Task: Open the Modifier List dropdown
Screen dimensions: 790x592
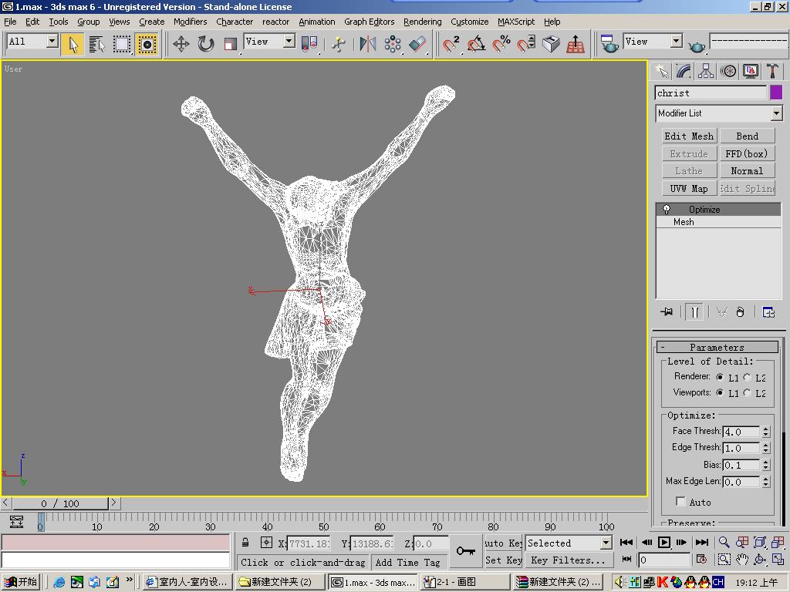Action: tap(776, 113)
